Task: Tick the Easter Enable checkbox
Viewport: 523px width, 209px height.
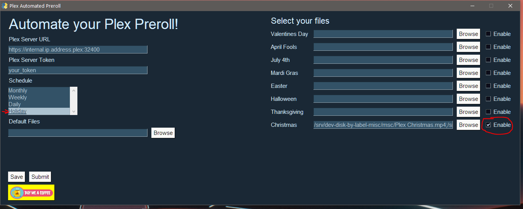Action: pyautogui.click(x=488, y=86)
